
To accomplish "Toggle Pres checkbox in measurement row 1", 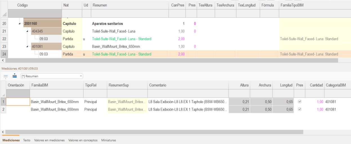I will click(299, 102).
